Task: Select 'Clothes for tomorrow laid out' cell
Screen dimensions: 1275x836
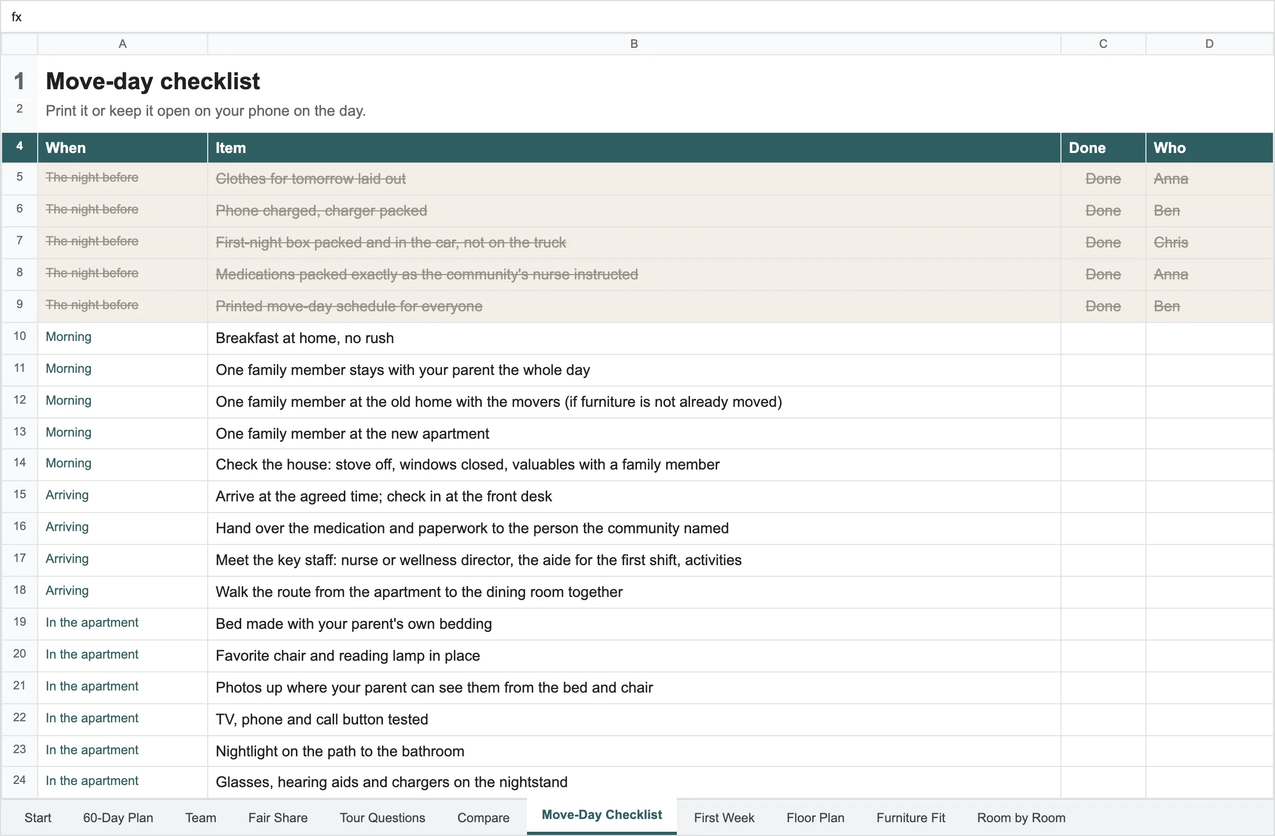Action: coord(634,179)
